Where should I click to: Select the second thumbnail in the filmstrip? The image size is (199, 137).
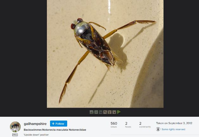(x=96, y=112)
